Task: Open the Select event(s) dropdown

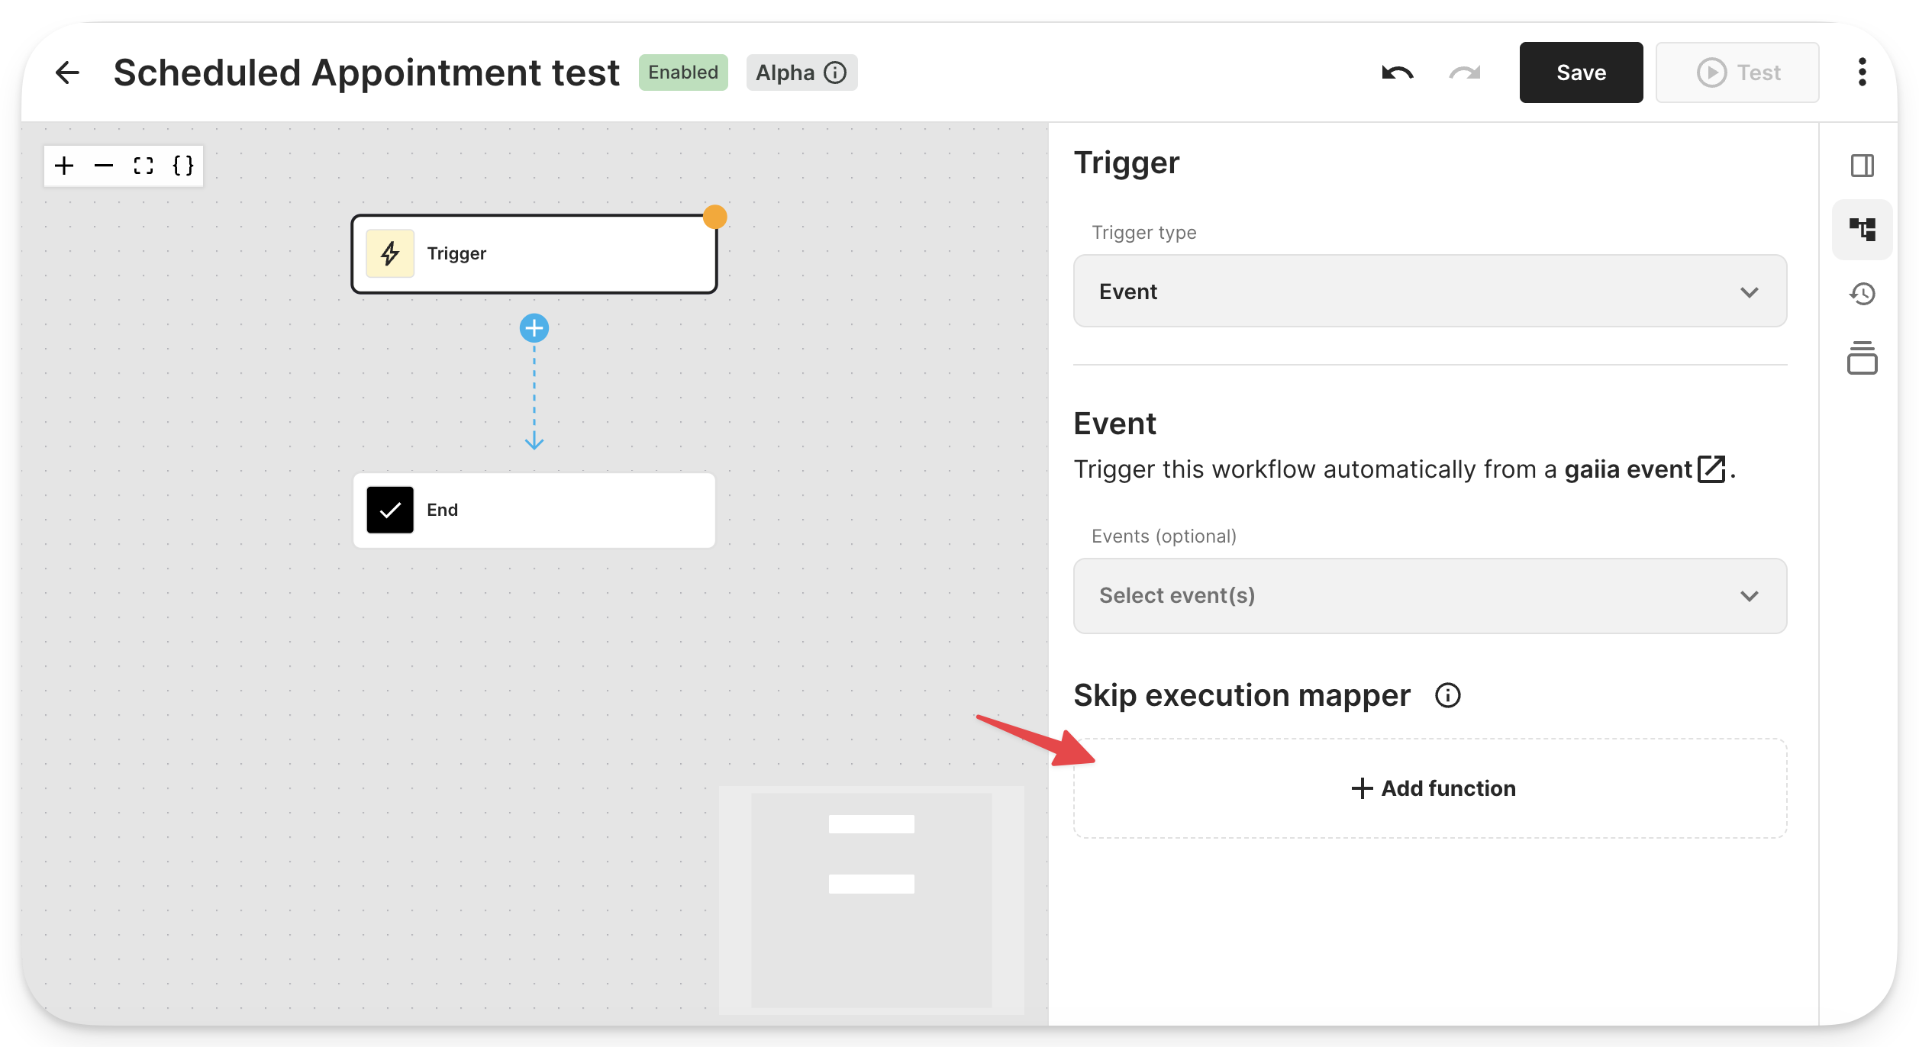Action: pos(1430,596)
